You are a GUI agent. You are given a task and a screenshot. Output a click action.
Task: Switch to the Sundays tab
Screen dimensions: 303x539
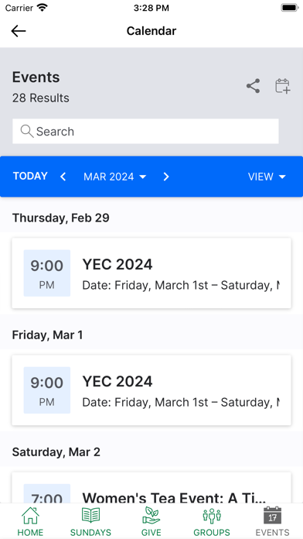(x=90, y=521)
